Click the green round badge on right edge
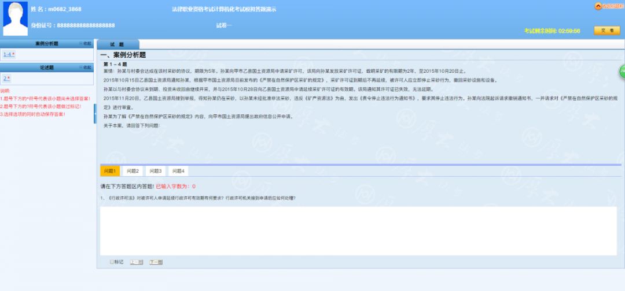 point(622,72)
